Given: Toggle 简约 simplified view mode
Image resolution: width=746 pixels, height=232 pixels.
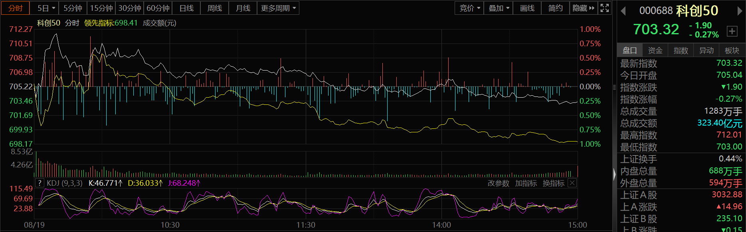Looking at the screenshot, I should (x=555, y=8).
